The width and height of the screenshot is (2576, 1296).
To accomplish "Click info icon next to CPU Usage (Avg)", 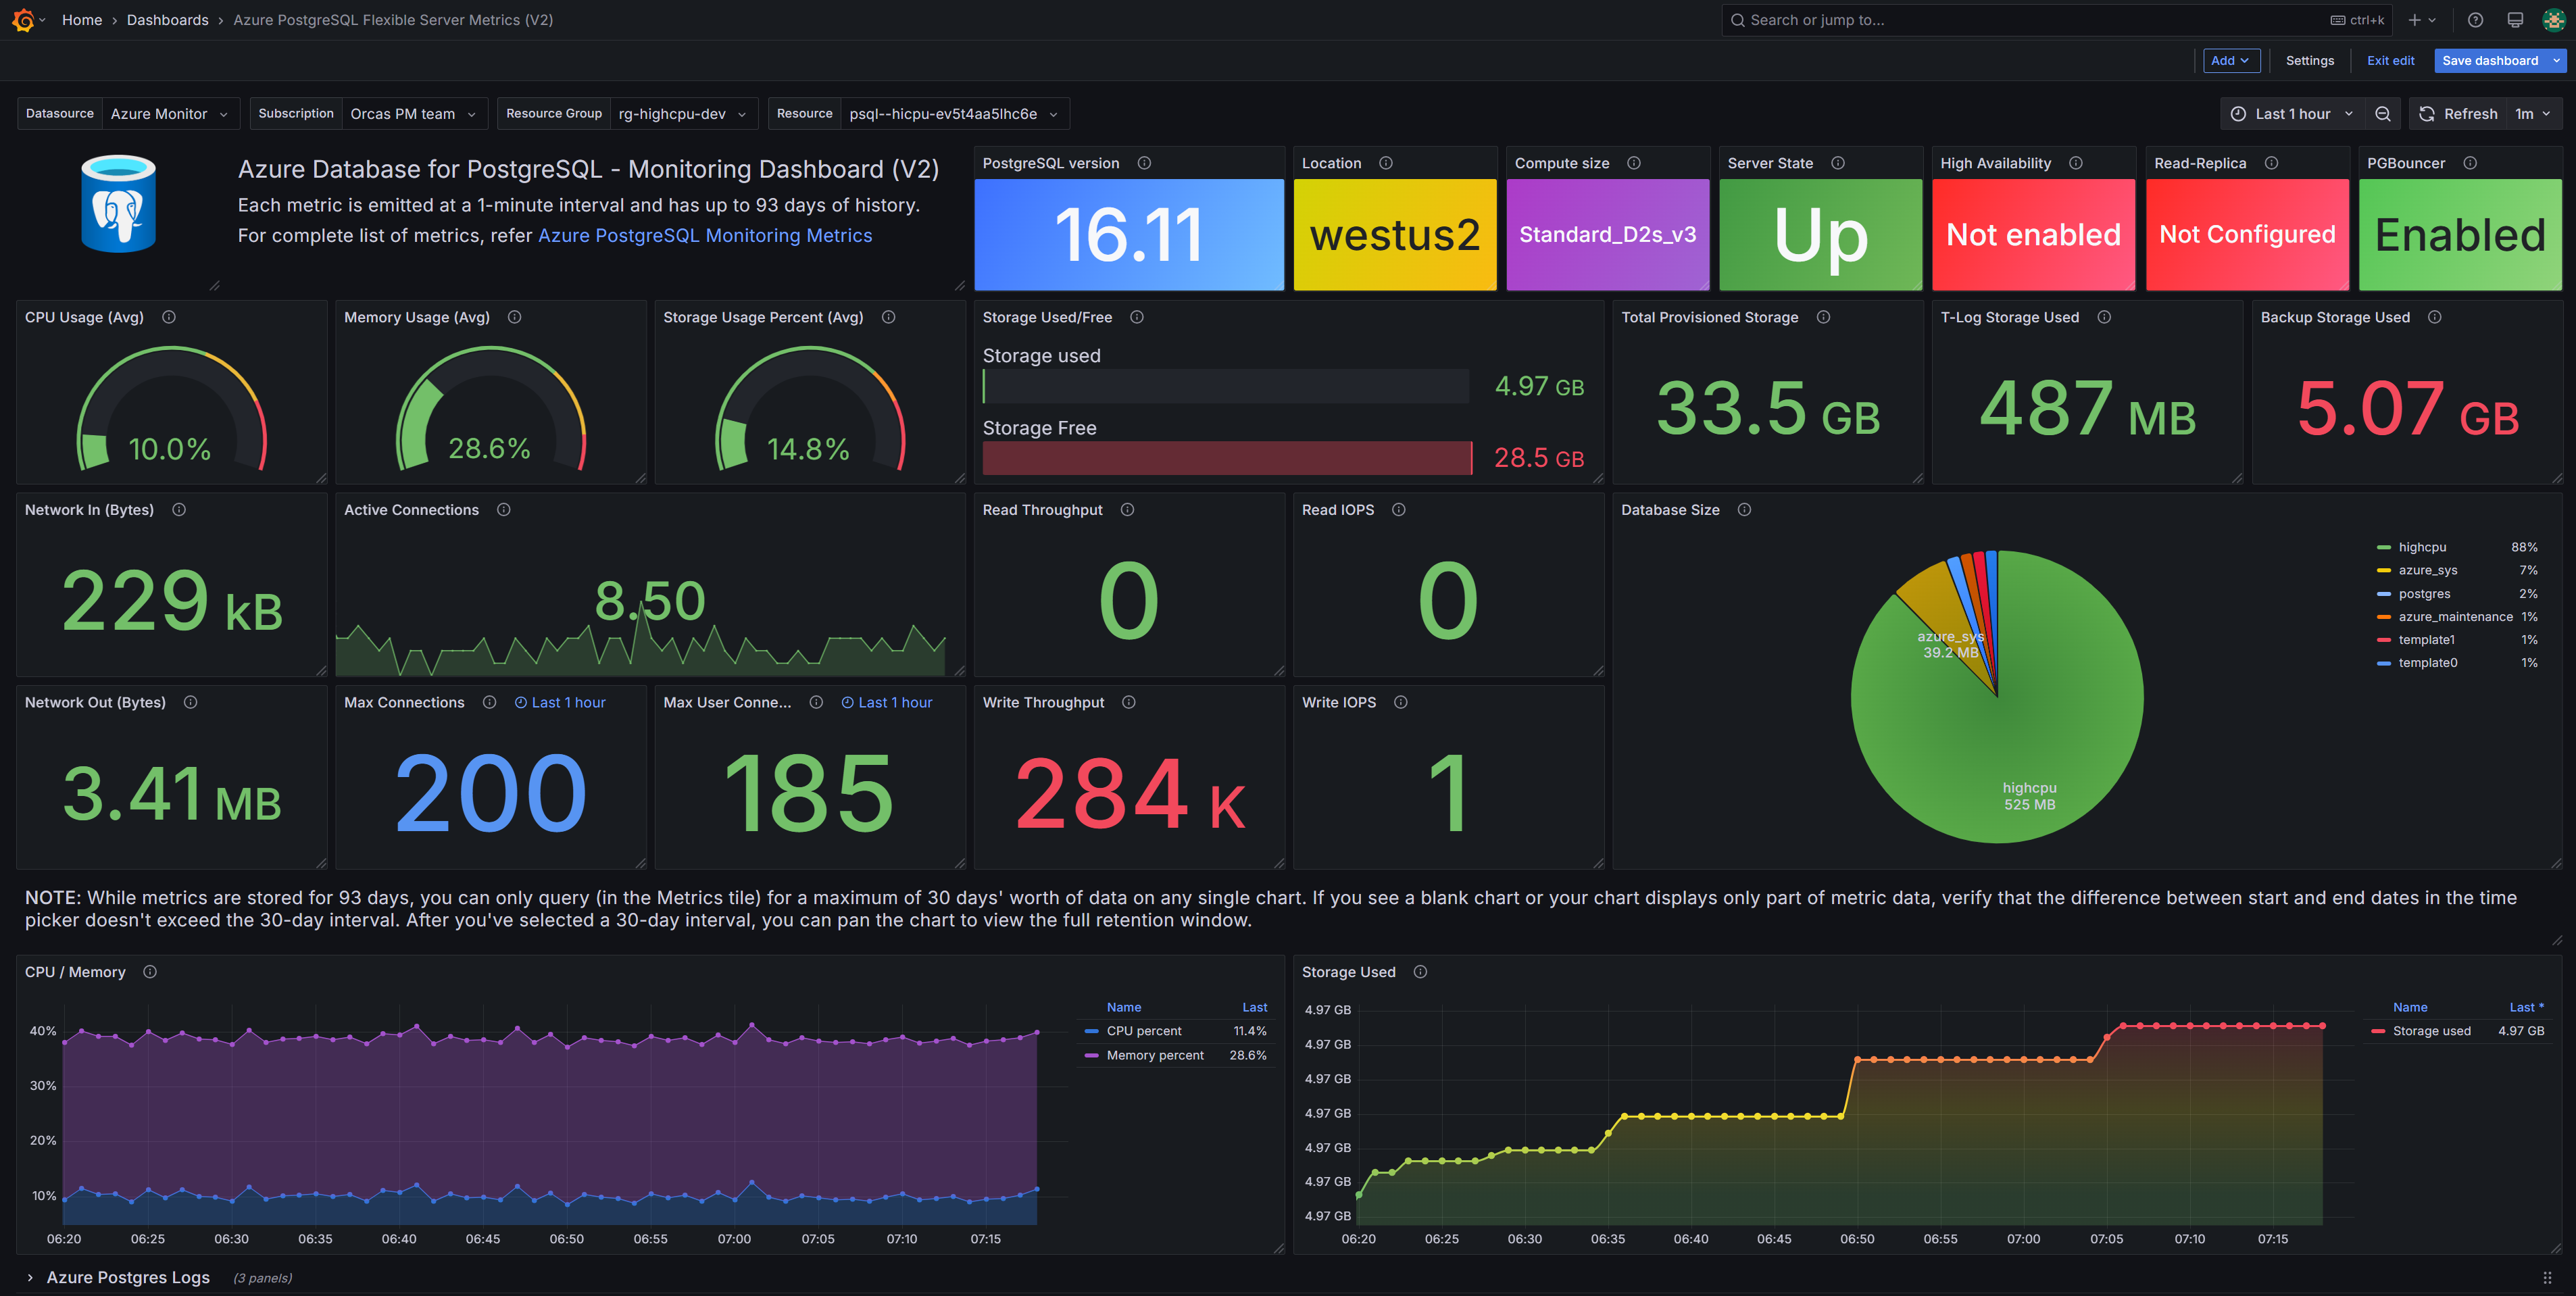I will [169, 317].
